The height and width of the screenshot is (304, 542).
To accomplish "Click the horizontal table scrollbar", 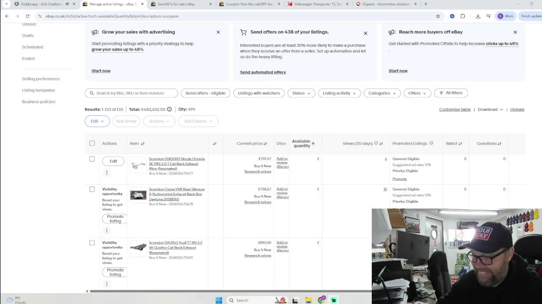I will pyautogui.click(x=231, y=291).
